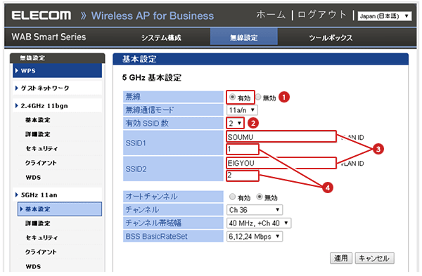Select オートチャンネル 無効 radio button
The image size is (422, 276).
260,197
